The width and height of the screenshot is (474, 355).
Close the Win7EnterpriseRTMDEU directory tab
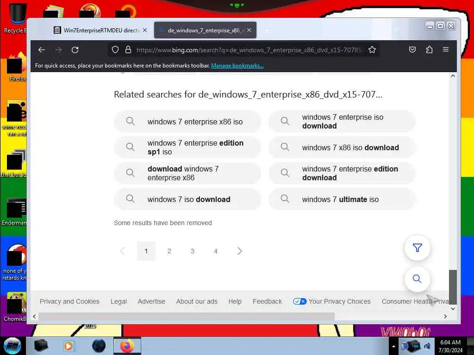[145, 30]
